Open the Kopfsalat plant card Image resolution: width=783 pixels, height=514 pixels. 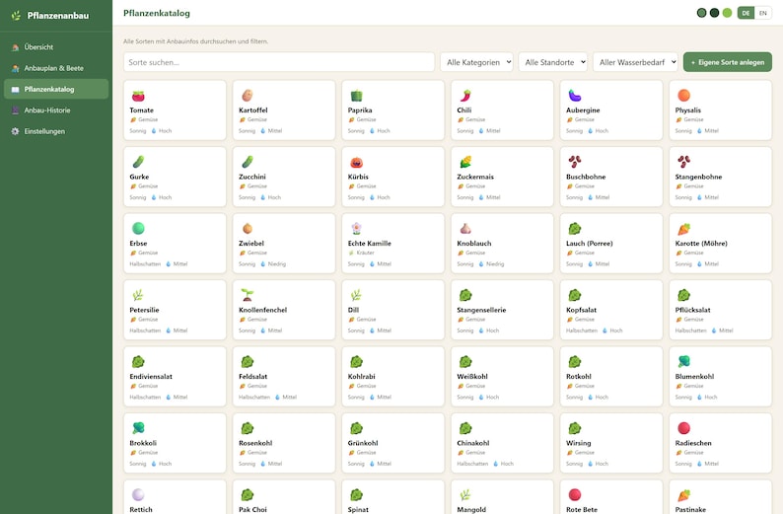[611, 310]
